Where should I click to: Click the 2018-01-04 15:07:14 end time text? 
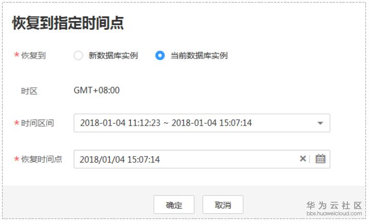[x=211, y=123]
